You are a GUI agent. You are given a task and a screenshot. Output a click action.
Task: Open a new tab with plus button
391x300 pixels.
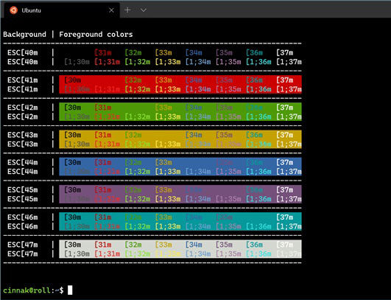pyautogui.click(x=127, y=10)
